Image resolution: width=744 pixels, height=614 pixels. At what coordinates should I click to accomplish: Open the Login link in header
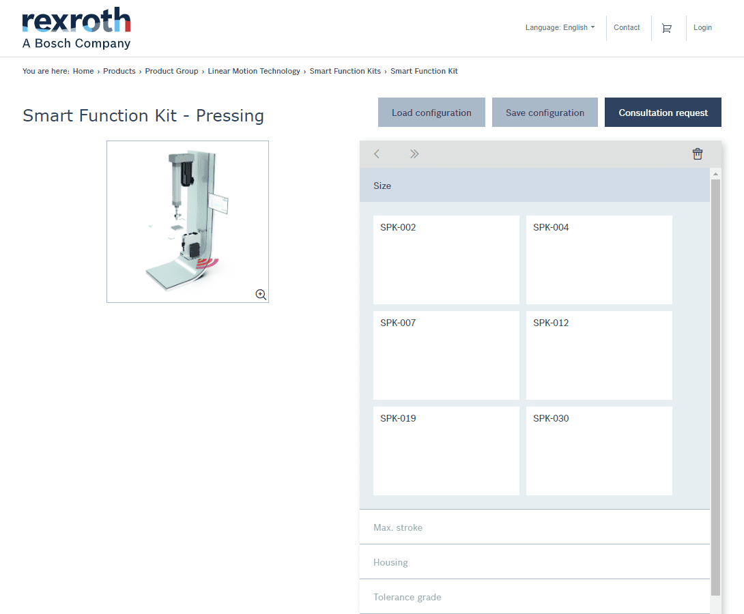click(702, 28)
